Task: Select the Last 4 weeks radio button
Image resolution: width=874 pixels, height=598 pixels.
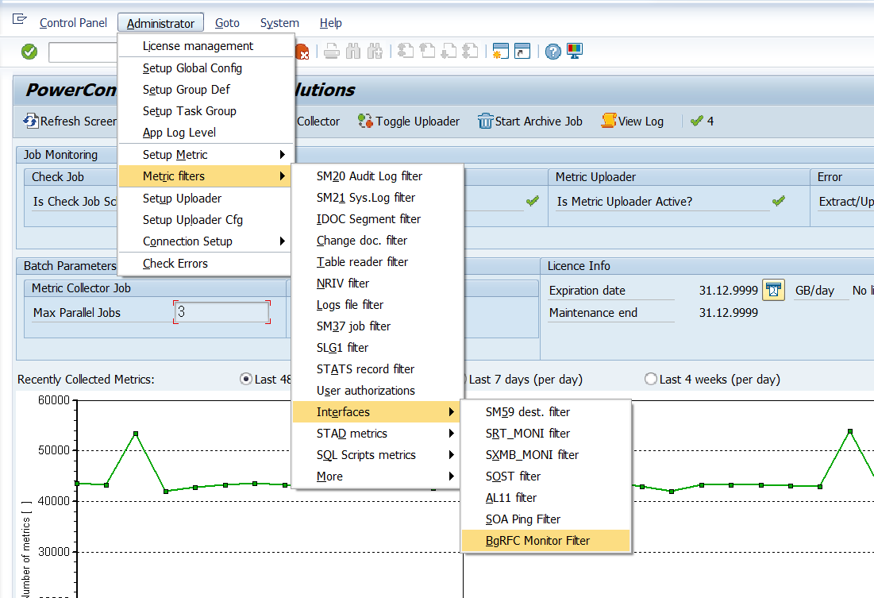Action: coord(651,380)
